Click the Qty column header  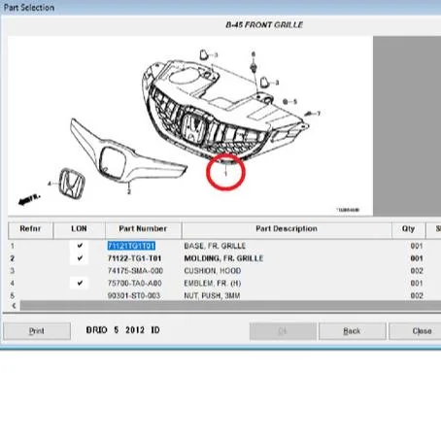tap(408, 230)
